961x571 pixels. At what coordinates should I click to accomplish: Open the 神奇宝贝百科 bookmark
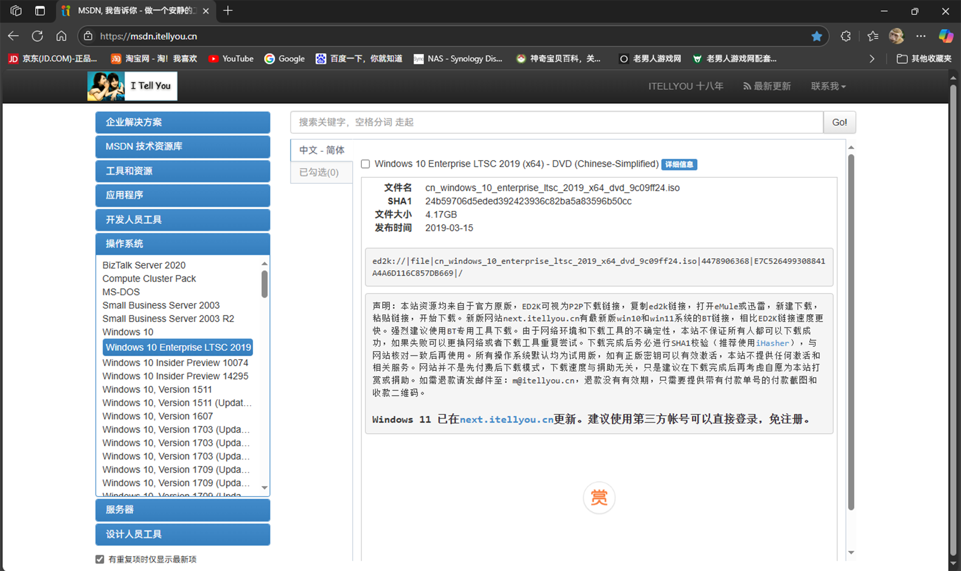[559, 59]
